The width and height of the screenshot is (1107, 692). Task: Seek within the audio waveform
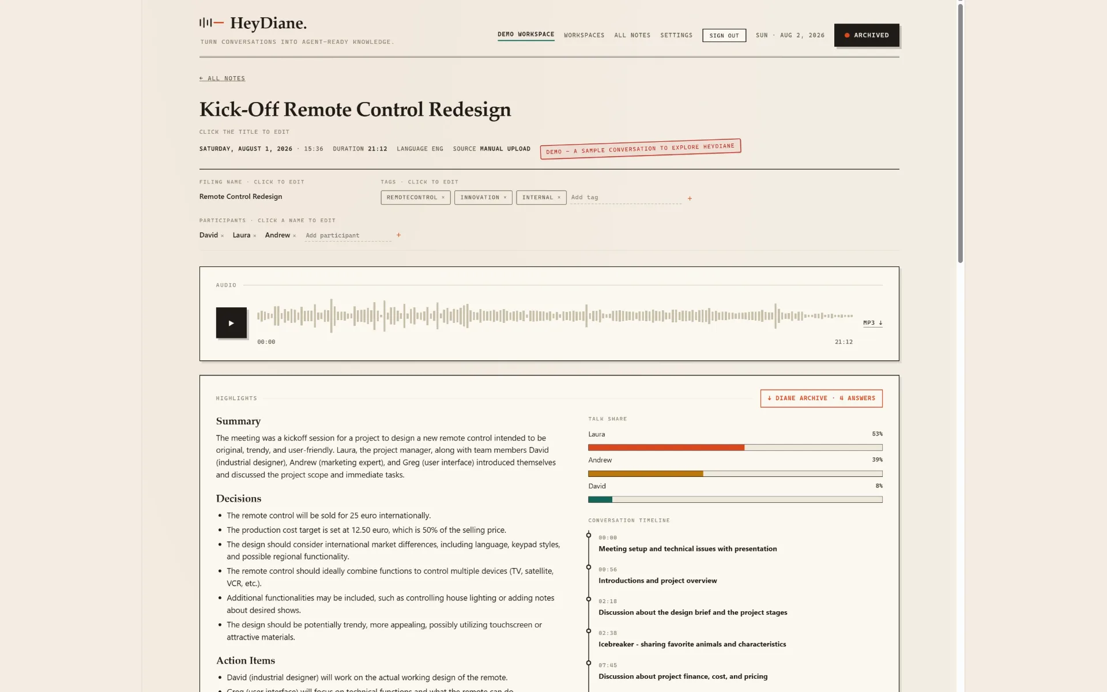point(555,315)
